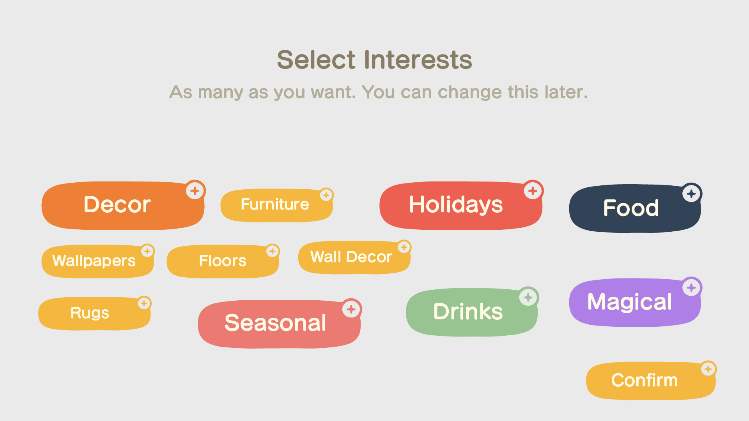Select the Food category
The width and height of the screenshot is (749, 421).
click(x=635, y=208)
